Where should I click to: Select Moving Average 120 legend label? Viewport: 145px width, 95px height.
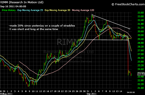(83, 10)
